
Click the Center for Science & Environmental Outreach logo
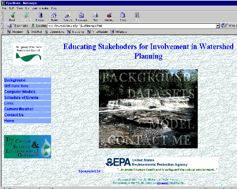27,147
